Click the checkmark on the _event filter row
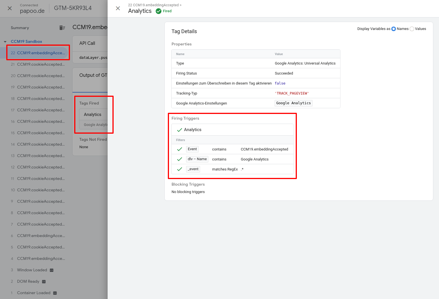 point(180,169)
